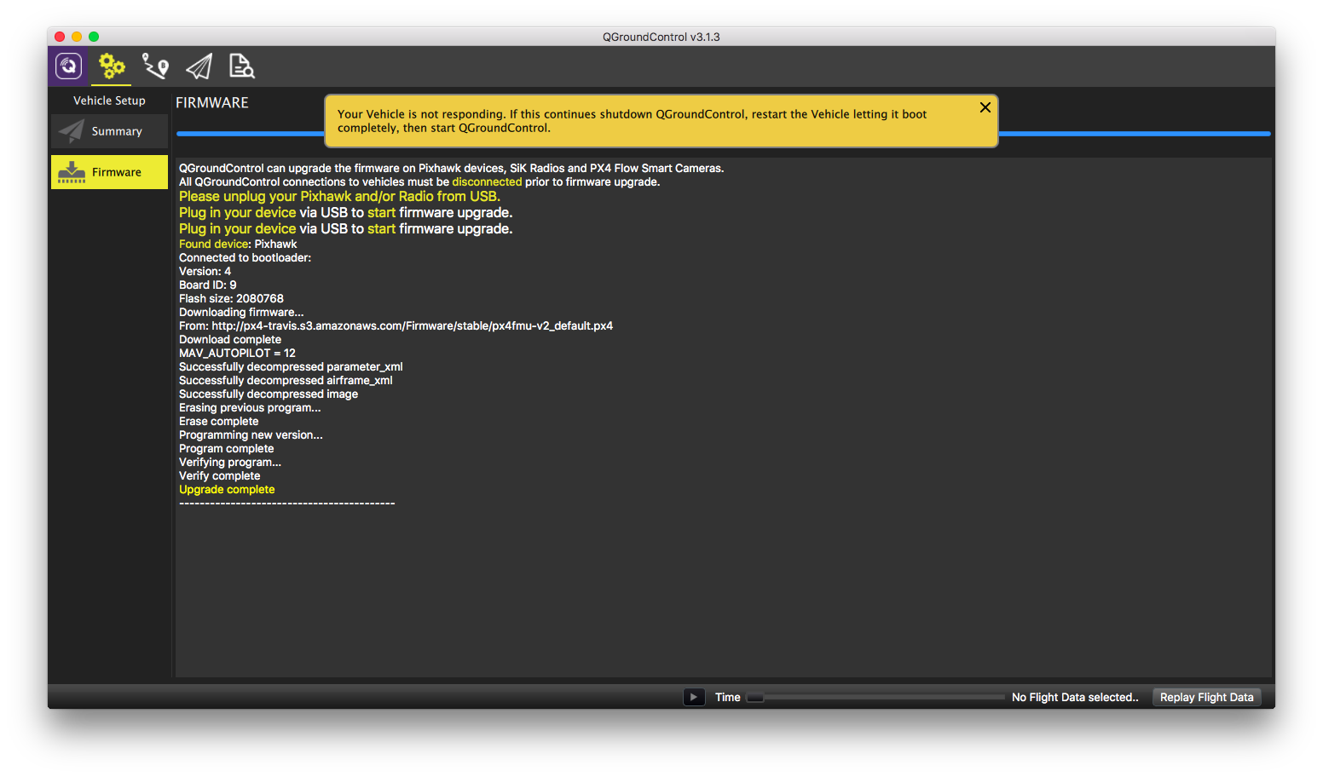
Task: Select the Firmware sidebar item
Action: pos(109,172)
